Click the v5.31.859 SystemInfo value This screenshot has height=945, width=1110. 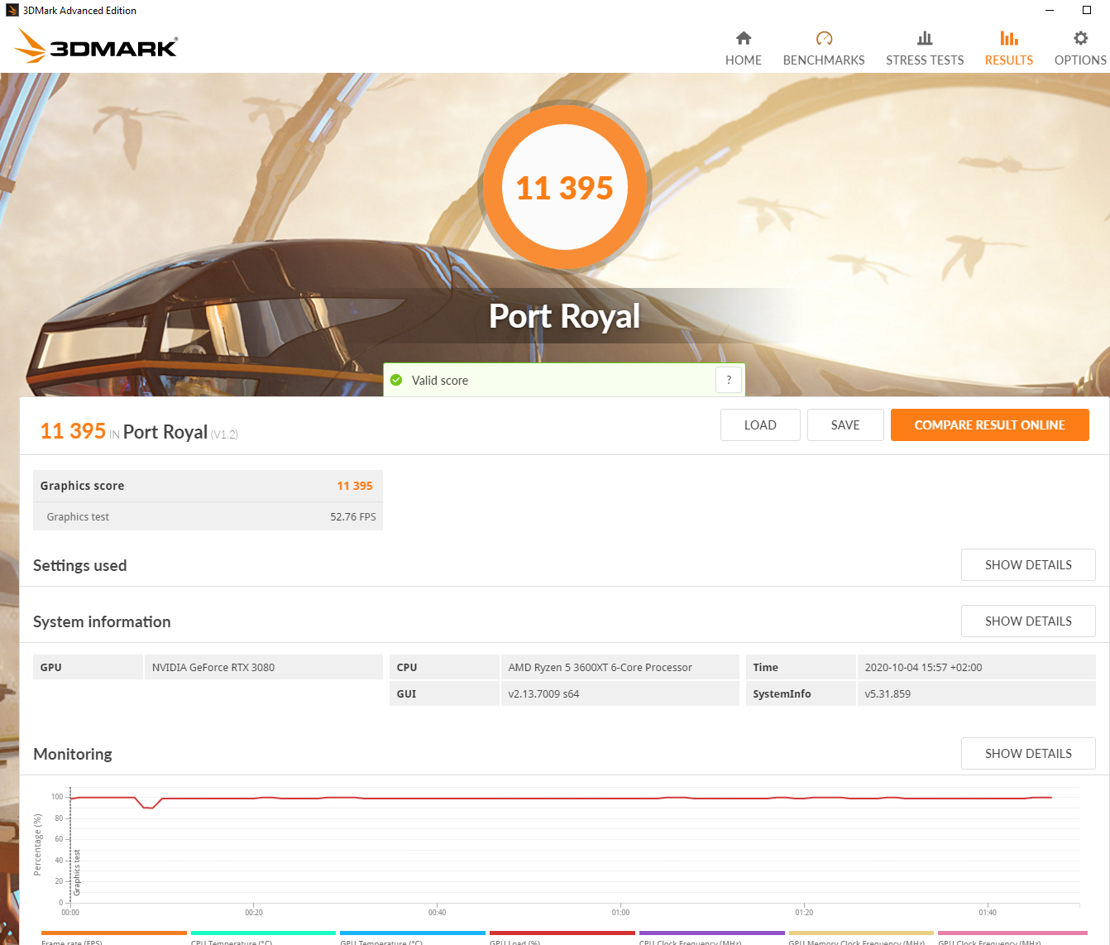tap(888, 693)
